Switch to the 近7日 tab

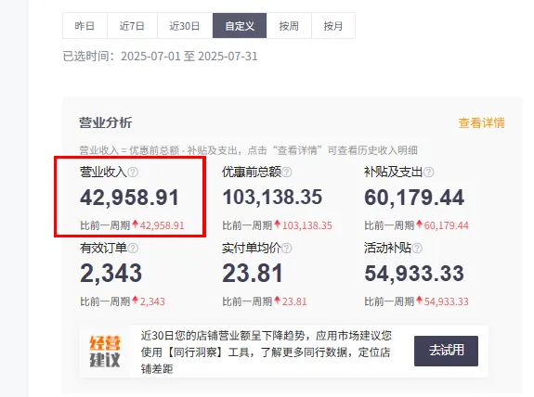click(x=132, y=26)
